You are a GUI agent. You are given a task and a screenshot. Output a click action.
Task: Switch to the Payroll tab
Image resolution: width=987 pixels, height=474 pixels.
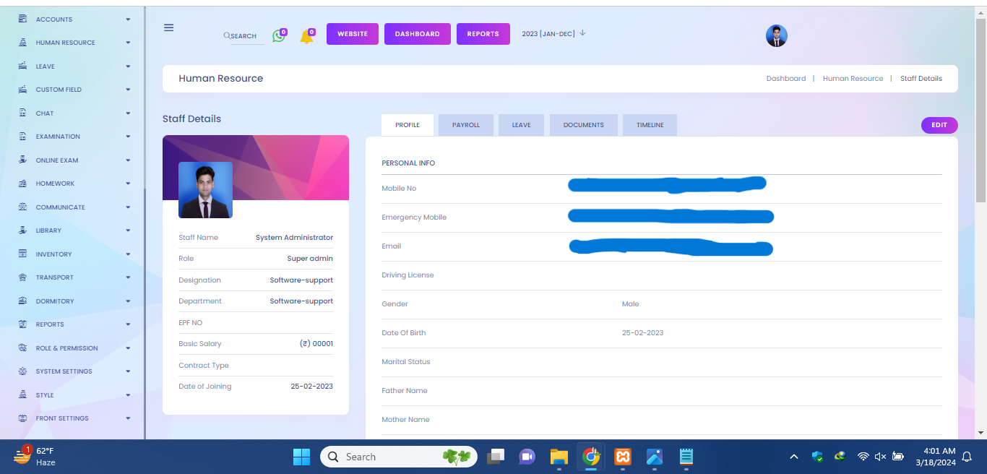(466, 125)
